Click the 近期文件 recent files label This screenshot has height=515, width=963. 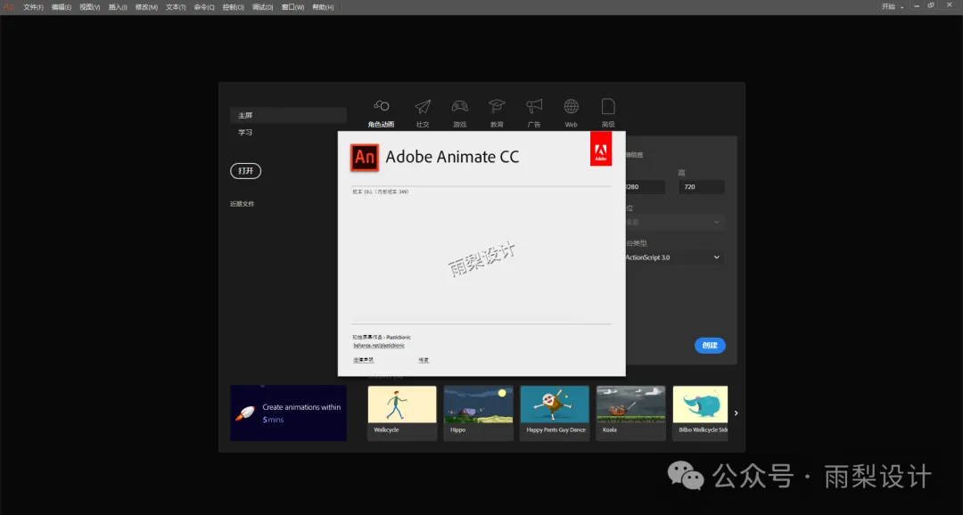(242, 204)
